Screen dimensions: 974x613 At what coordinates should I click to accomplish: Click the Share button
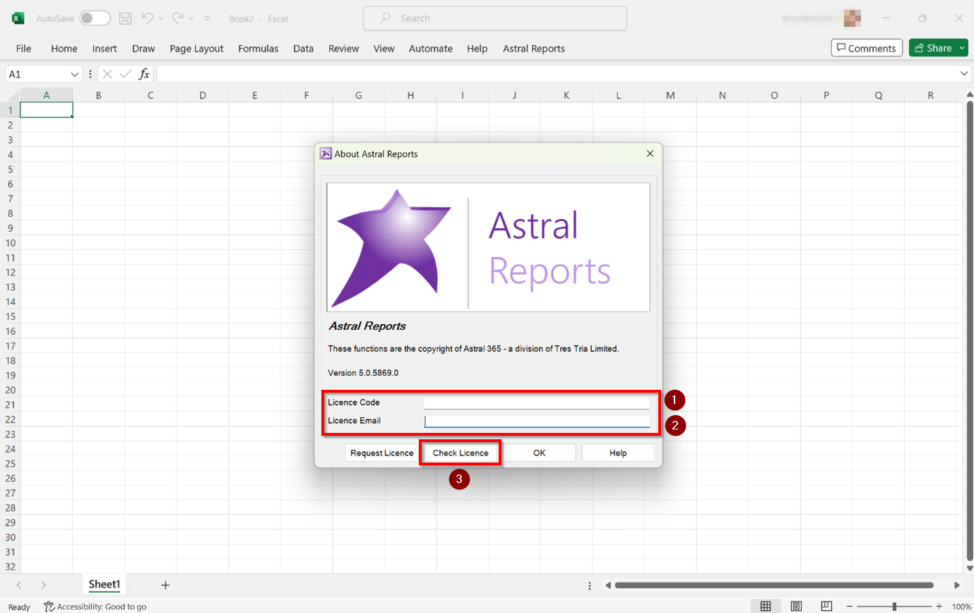[939, 48]
